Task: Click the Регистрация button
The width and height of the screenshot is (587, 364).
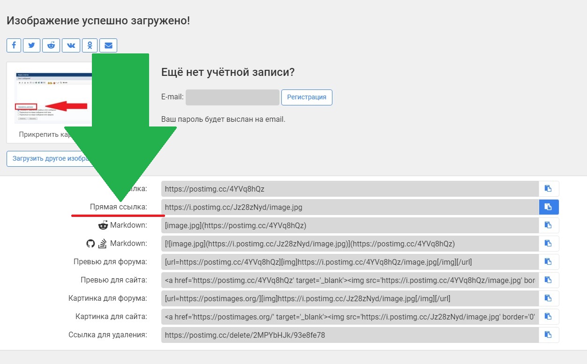Action: tap(307, 97)
